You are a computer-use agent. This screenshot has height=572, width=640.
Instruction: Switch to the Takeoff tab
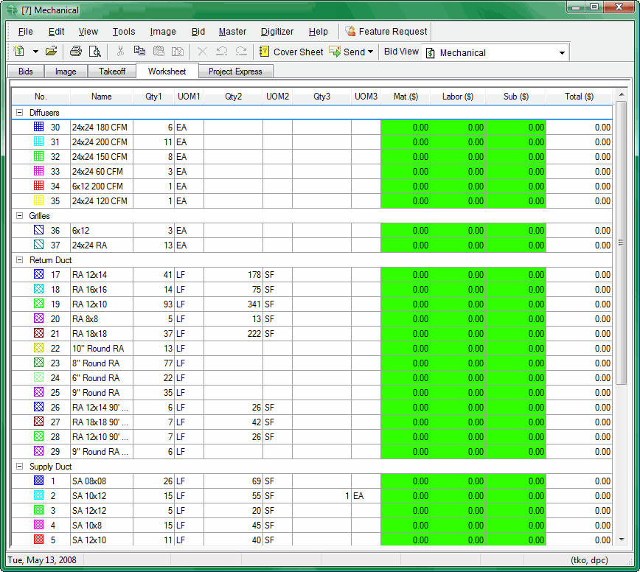[112, 71]
